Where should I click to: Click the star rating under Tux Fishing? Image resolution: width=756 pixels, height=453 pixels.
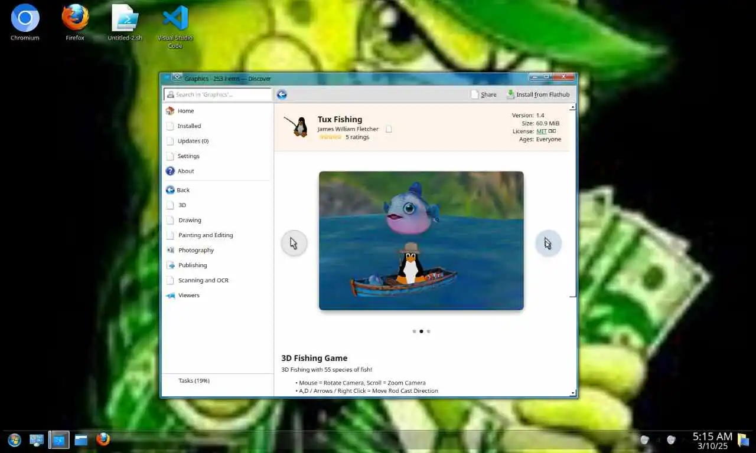[330, 137]
